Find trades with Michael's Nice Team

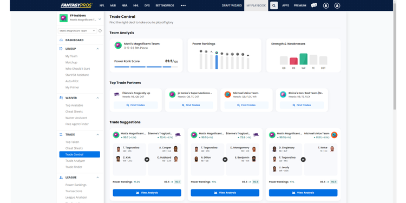tap(246, 105)
